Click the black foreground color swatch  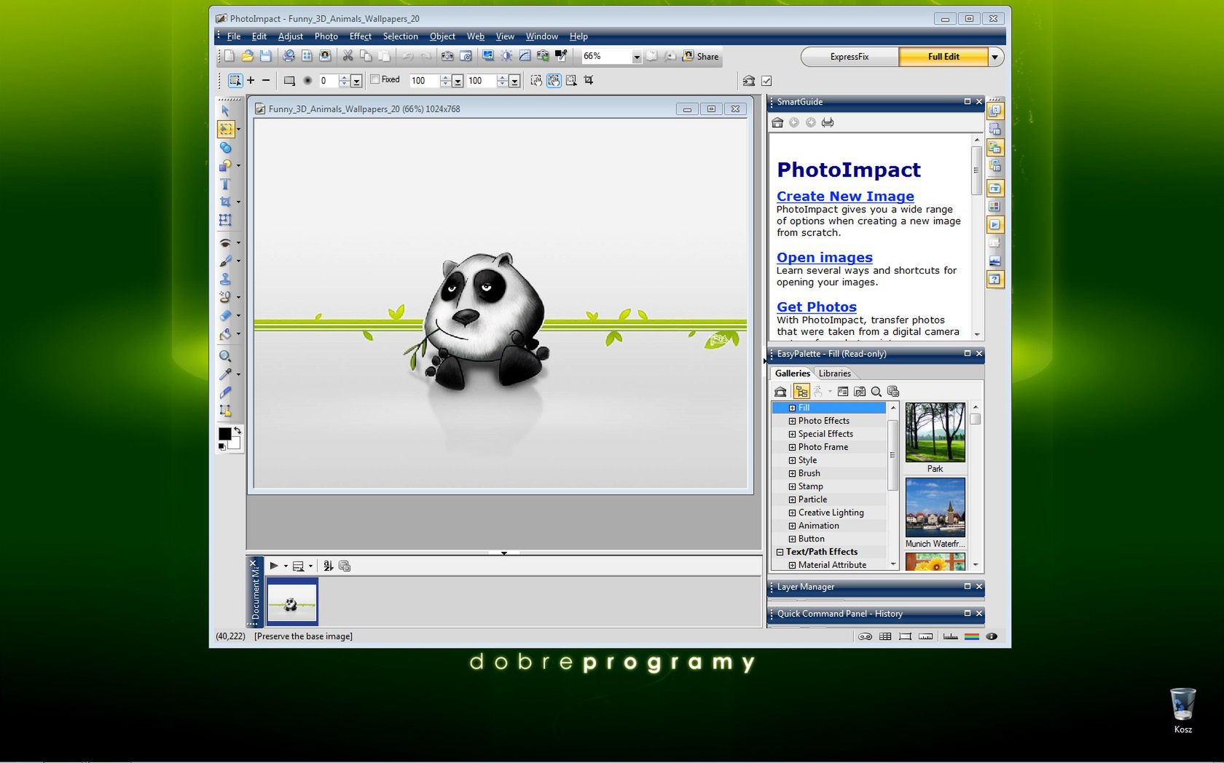point(224,434)
